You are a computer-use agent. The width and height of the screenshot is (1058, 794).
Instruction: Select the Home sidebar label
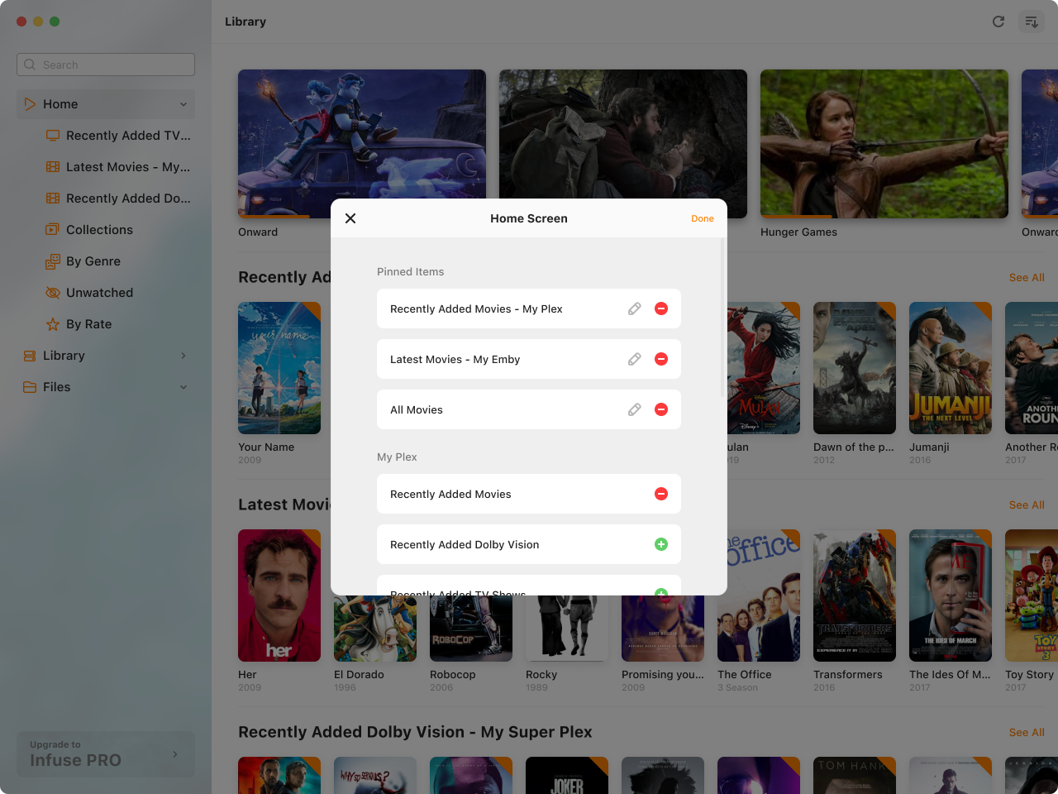(60, 104)
